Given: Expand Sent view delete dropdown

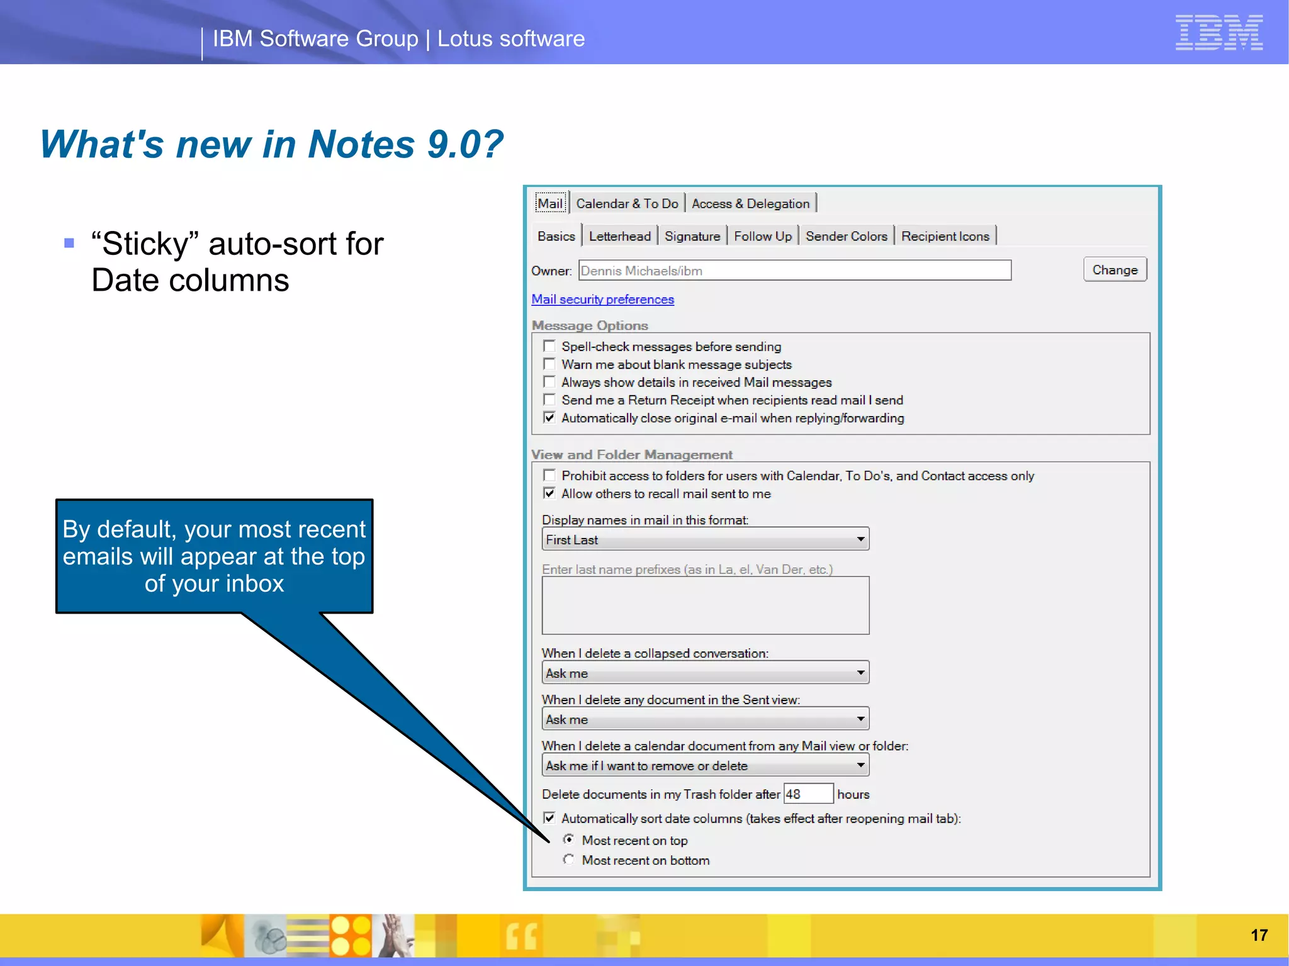Looking at the screenshot, I should coord(706,719).
